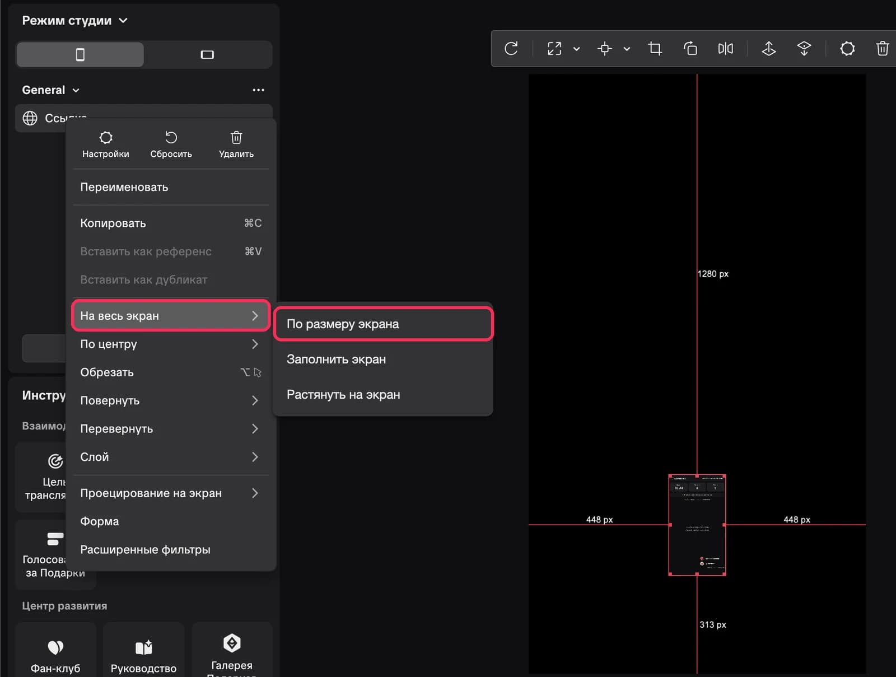Screen dimensions: 896x677
Task: Click the move layer up icon
Action: [769, 49]
